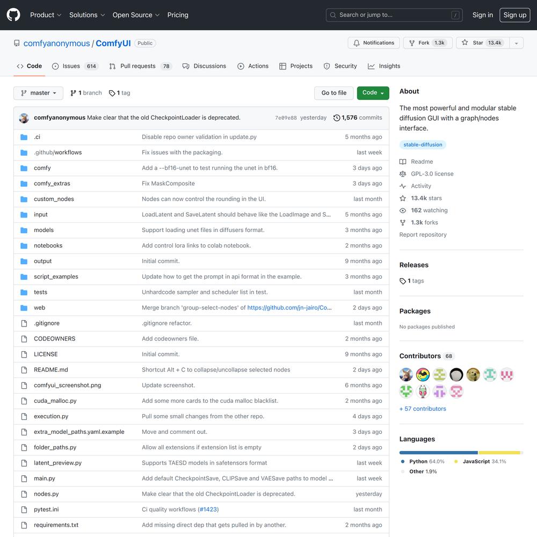Open the jn-jairo GitHub URL in web commit
This screenshot has height=537, width=537.
click(289, 308)
